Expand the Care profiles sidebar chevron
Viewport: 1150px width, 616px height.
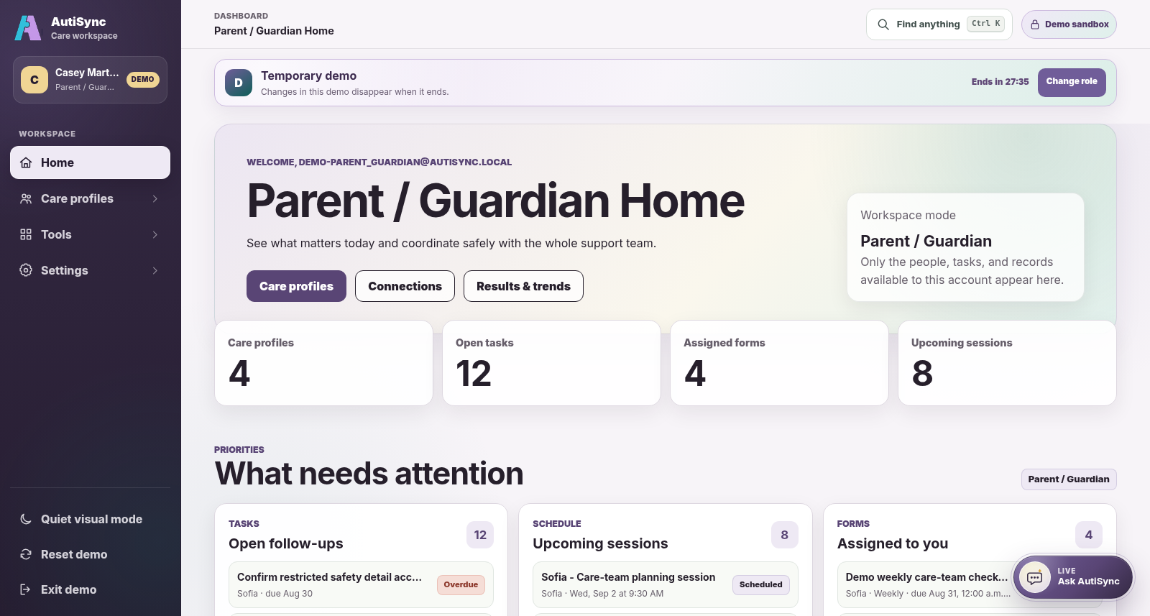click(x=155, y=198)
